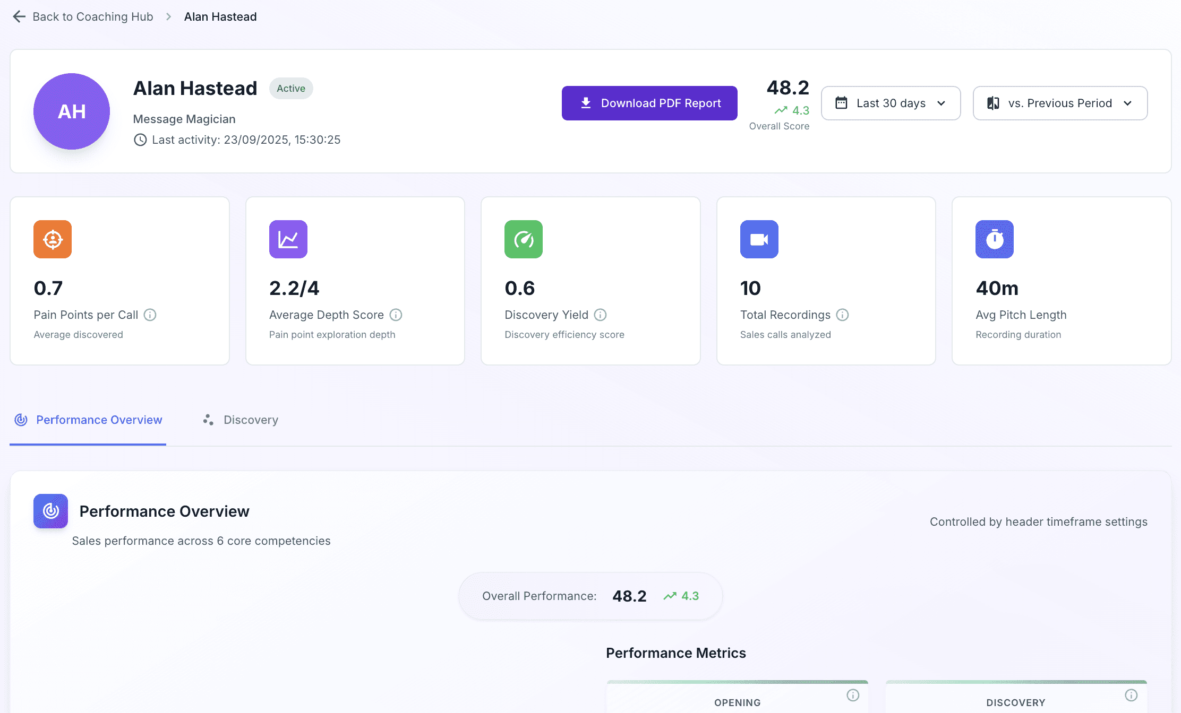Click info icon beside Discovery Yield
The width and height of the screenshot is (1181, 713).
tap(600, 315)
